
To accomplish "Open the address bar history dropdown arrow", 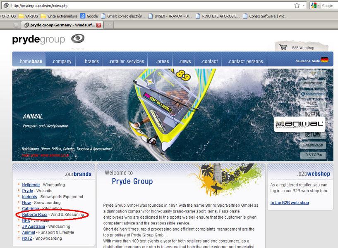I will tap(304, 5).
